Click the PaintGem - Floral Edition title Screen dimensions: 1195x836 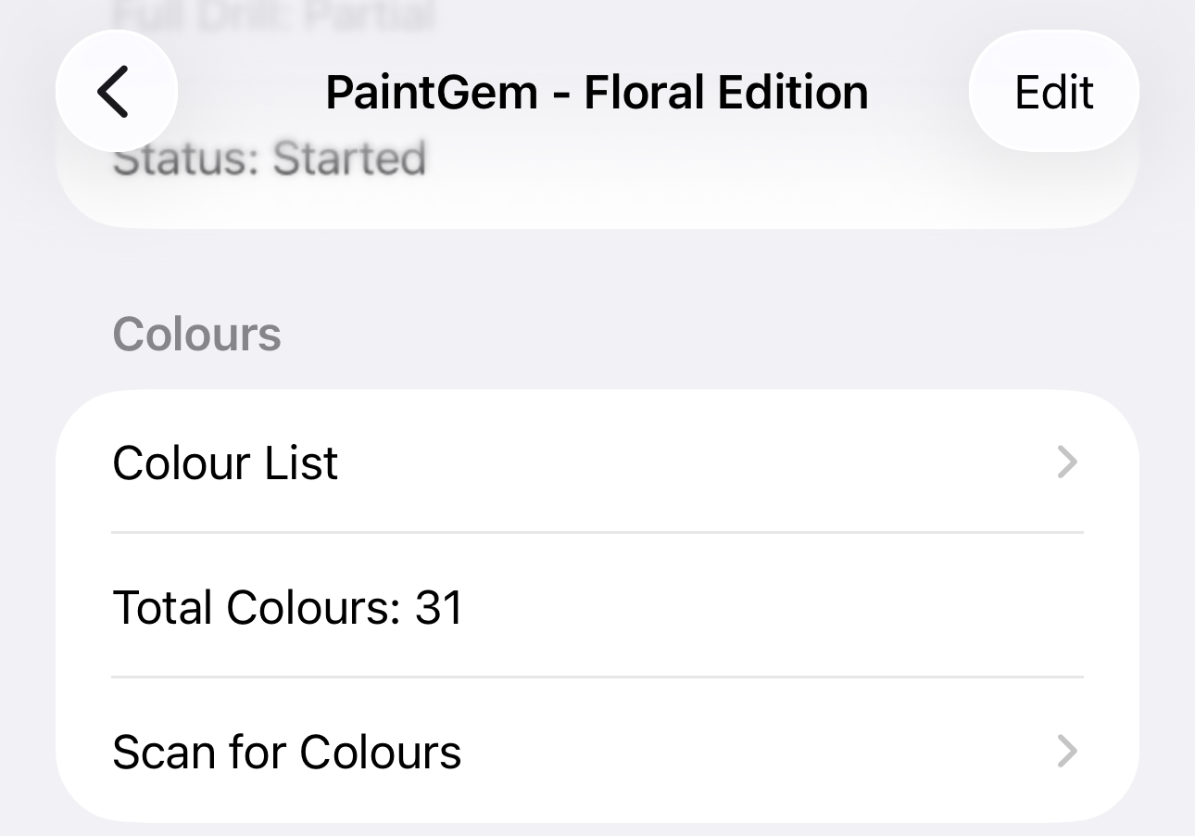click(597, 92)
